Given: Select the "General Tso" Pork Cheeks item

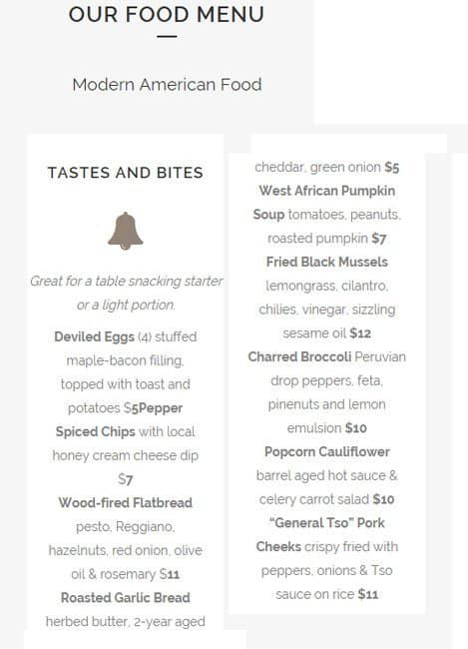Looking at the screenshot, I should (327, 535).
